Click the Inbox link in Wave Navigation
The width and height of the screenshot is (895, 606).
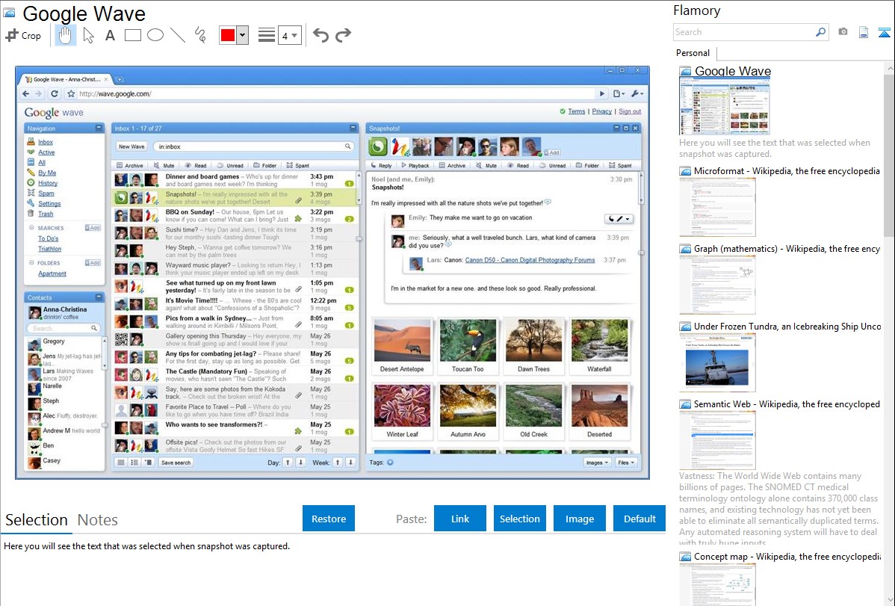pos(46,142)
